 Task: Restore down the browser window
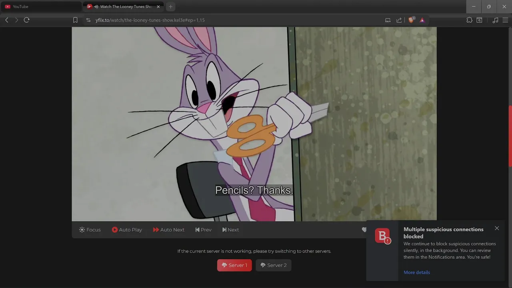(x=489, y=6)
